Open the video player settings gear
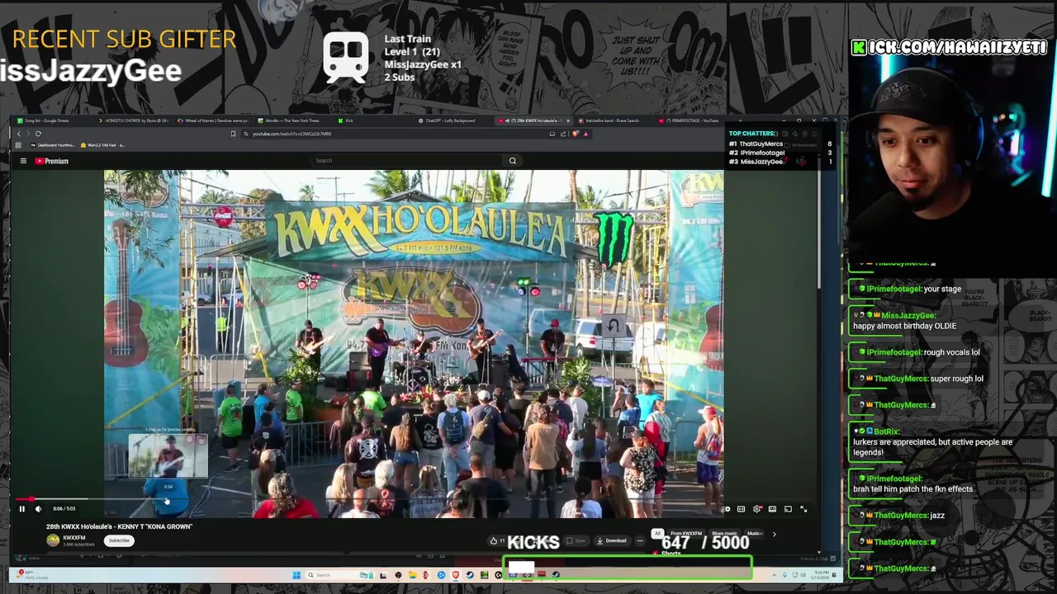This screenshot has width=1057, height=594. point(756,509)
